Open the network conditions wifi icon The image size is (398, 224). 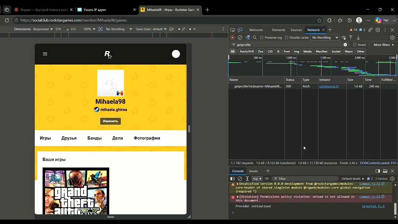coord(344,38)
